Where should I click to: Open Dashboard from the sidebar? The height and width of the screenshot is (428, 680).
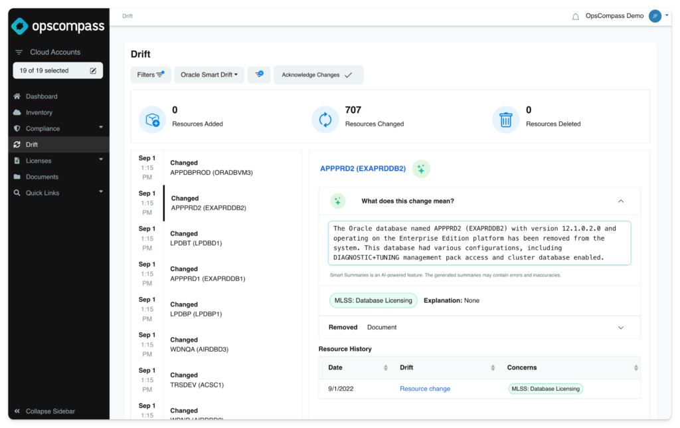(x=42, y=96)
